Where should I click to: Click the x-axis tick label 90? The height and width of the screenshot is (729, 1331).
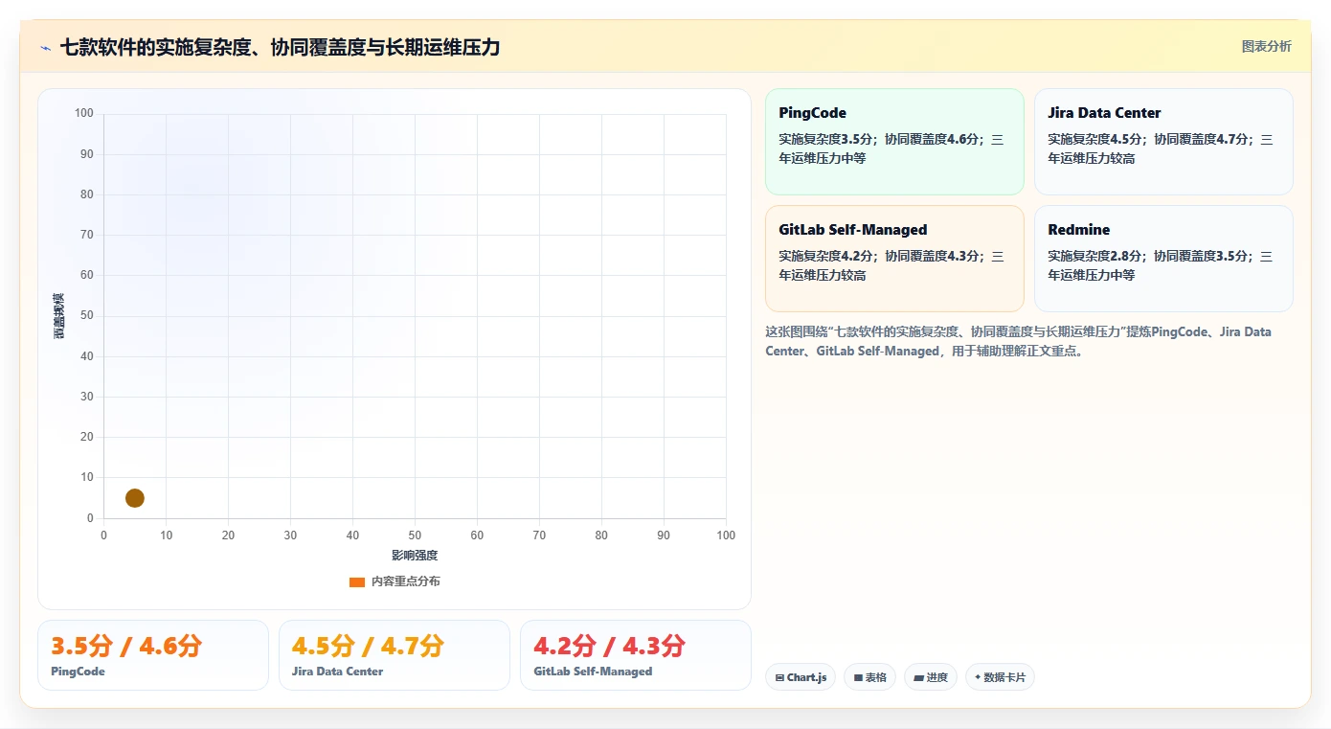pyautogui.click(x=664, y=535)
